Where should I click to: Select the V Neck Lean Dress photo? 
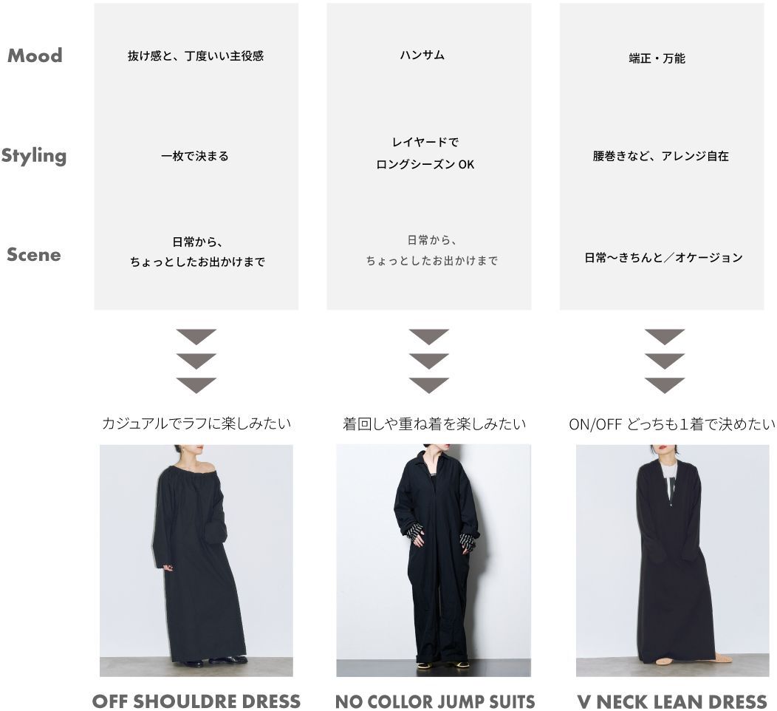click(672, 560)
